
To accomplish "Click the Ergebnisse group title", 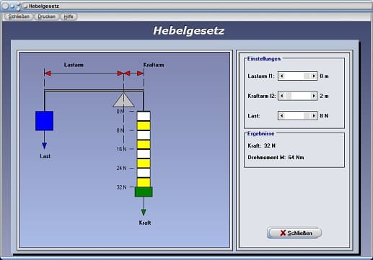I will [x=261, y=134].
